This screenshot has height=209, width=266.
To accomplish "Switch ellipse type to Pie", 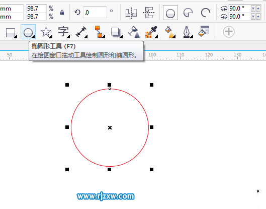I will coord(188,13).
